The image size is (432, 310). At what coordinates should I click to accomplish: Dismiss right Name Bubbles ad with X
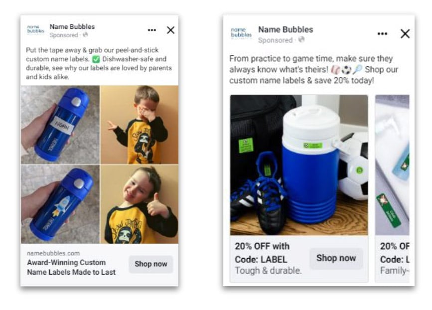point(405,34)
